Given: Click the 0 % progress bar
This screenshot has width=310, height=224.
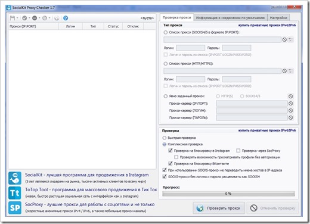Looking at the screenshot, I should tap(228, 194).
